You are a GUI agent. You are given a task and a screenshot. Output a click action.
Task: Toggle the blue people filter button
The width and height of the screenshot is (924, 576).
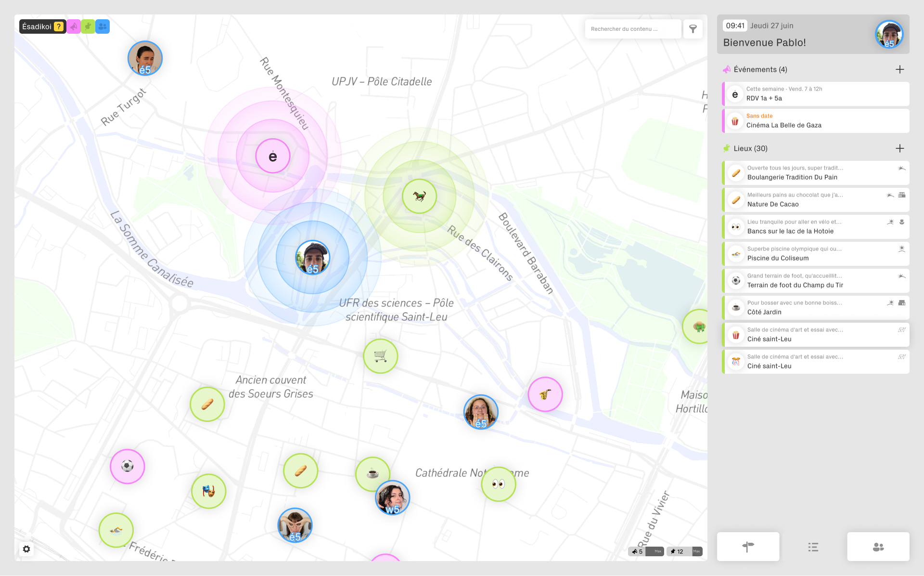[x=103, y=26]
